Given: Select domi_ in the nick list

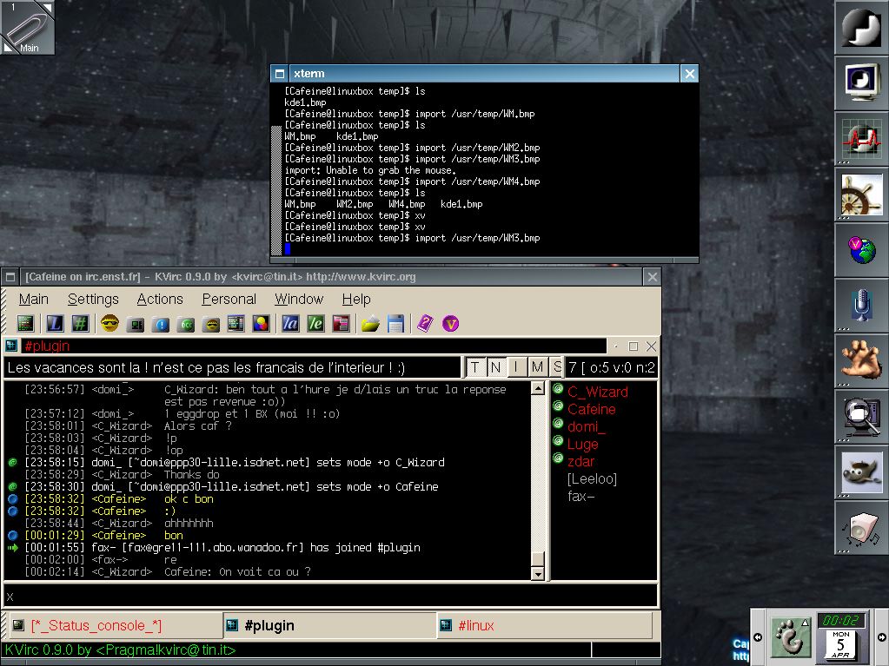Looking at the screenshot, I should click(x=587, y=426).
